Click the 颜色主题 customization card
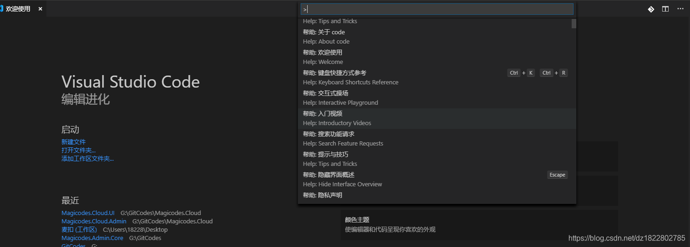This screenshot has height=247, width=690. [x=479, y=225]
